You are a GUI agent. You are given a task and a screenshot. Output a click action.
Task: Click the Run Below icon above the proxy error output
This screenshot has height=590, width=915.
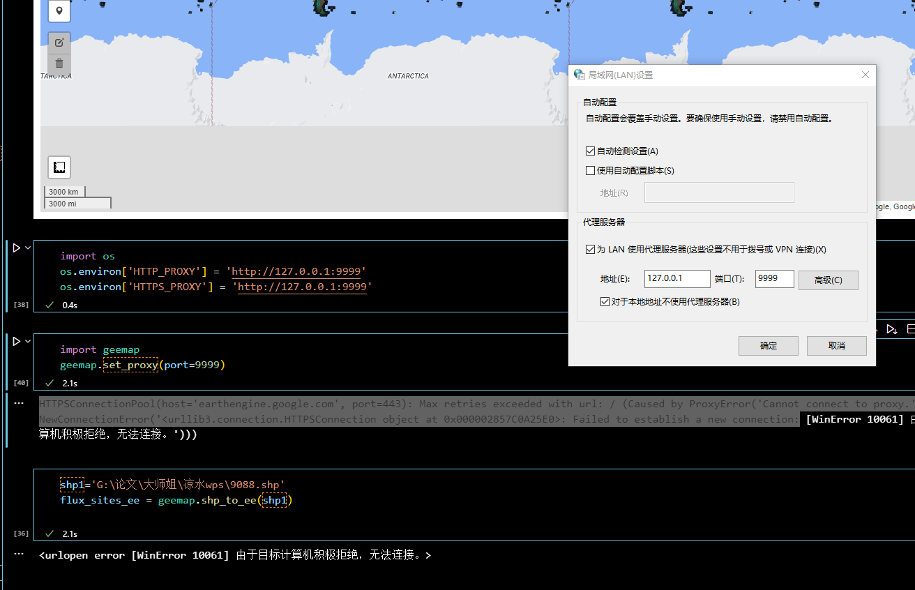pyautogui.click(x=891, y=329)
